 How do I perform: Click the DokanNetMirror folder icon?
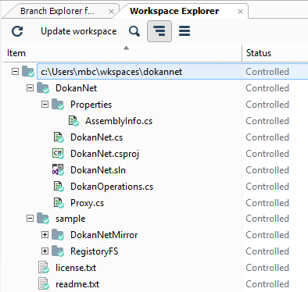(x=58, y=234)
